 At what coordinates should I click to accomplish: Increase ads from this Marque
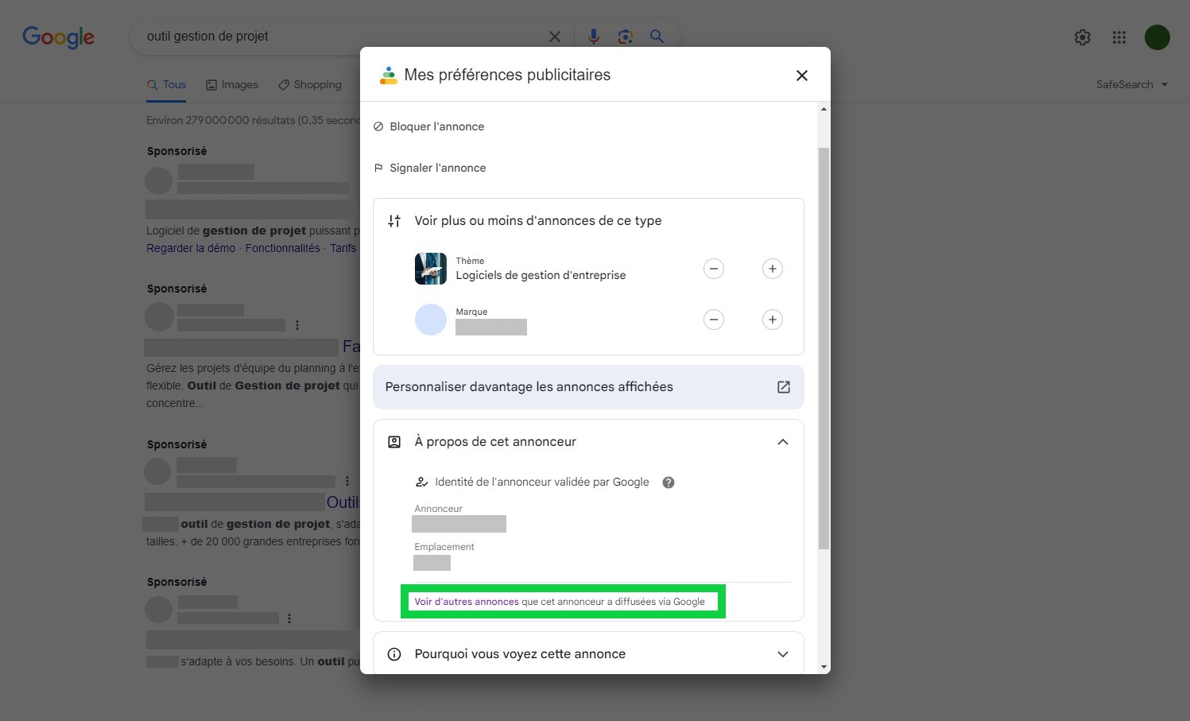[x=772, y=320]
